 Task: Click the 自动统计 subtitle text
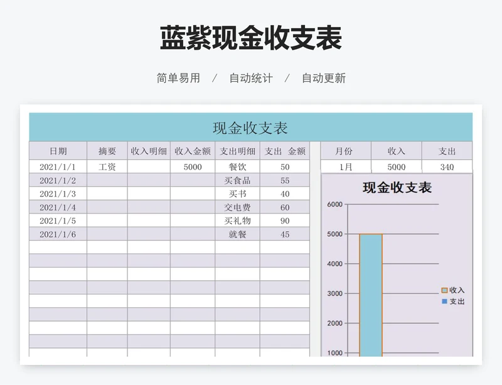coord(251,79)
